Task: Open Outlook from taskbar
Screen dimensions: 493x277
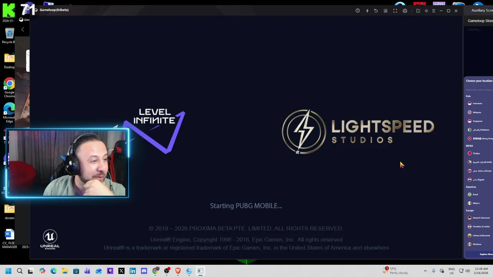Action: [x=99, y=271]
